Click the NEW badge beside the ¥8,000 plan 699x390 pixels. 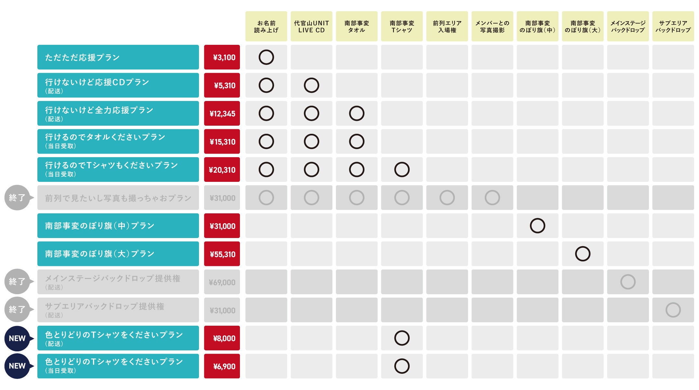coord(17,338)
